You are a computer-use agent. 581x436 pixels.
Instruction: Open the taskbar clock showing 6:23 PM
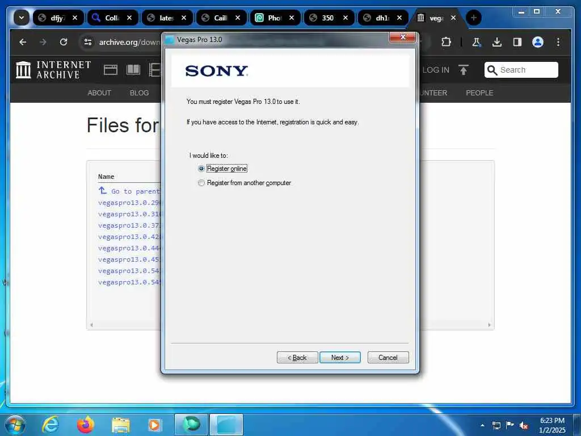pos(552,425)
